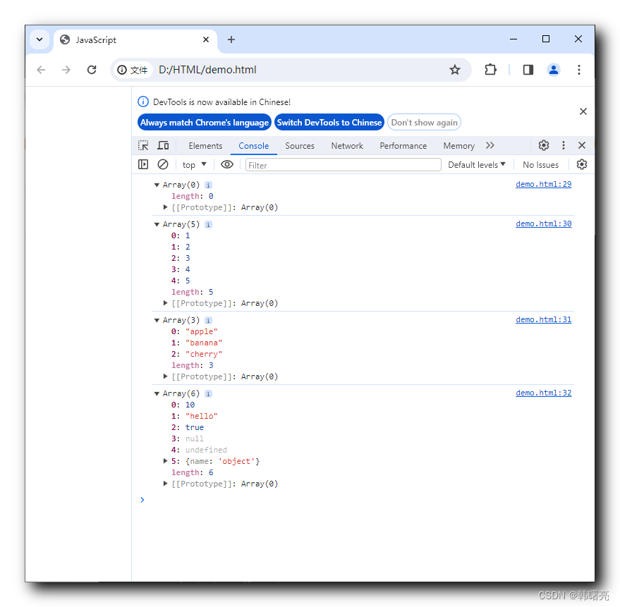Image resolution: width=620 pixels, height=607 pixels.
Task: Open the demo.html:29 source link
Action: pyautogui.click(x=543, y=184)
